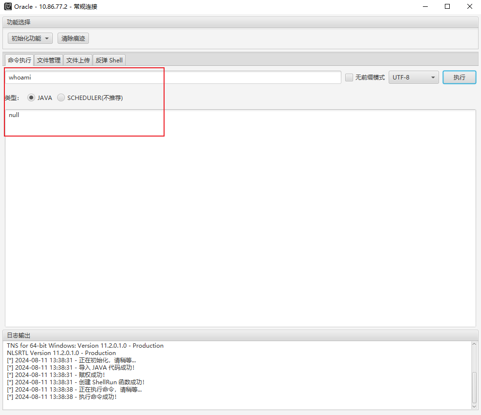Switch to the 命令执行 tab

[20, 60]
